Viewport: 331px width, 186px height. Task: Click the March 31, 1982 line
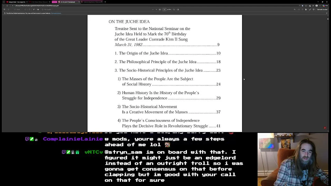click(167, 45)
